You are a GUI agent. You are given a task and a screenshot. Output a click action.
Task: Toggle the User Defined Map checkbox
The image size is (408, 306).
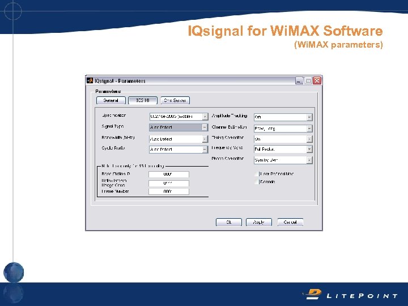pos(257,174)
